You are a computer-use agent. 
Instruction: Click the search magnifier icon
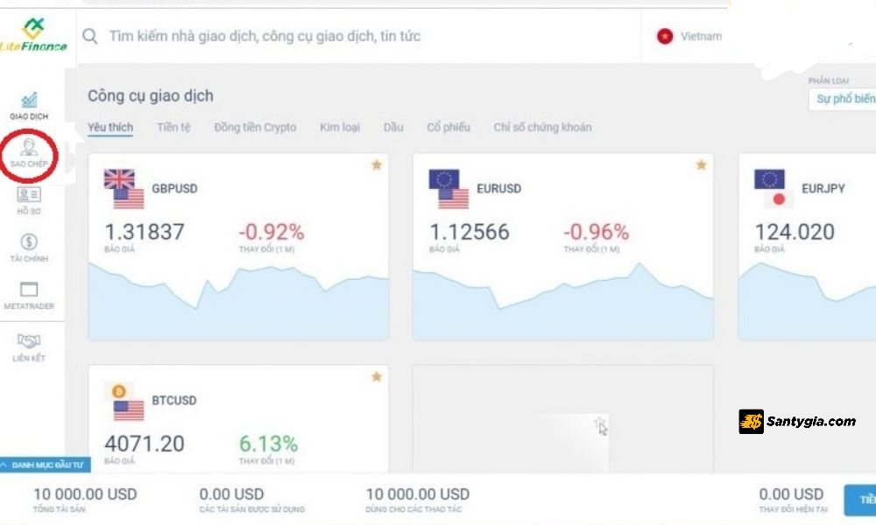[x=89, y=36]
